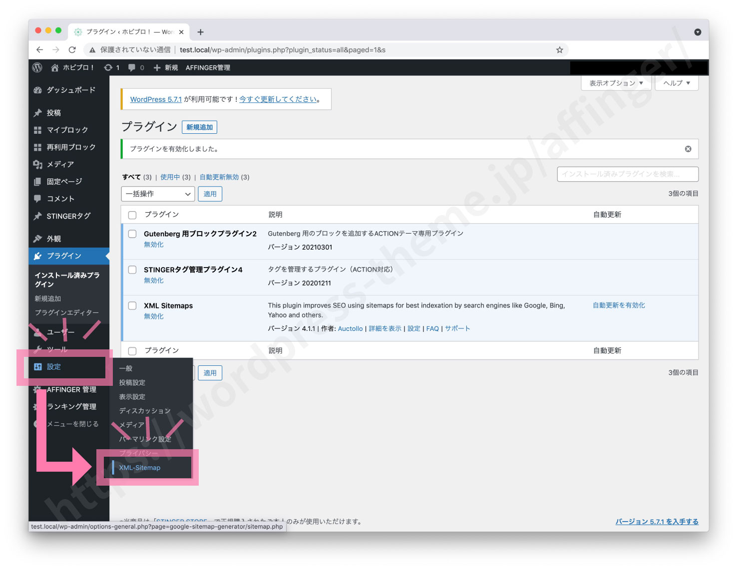Bookmark this page with the star icon
Viewport: 737px width, 569px height.
pos(559,50)
